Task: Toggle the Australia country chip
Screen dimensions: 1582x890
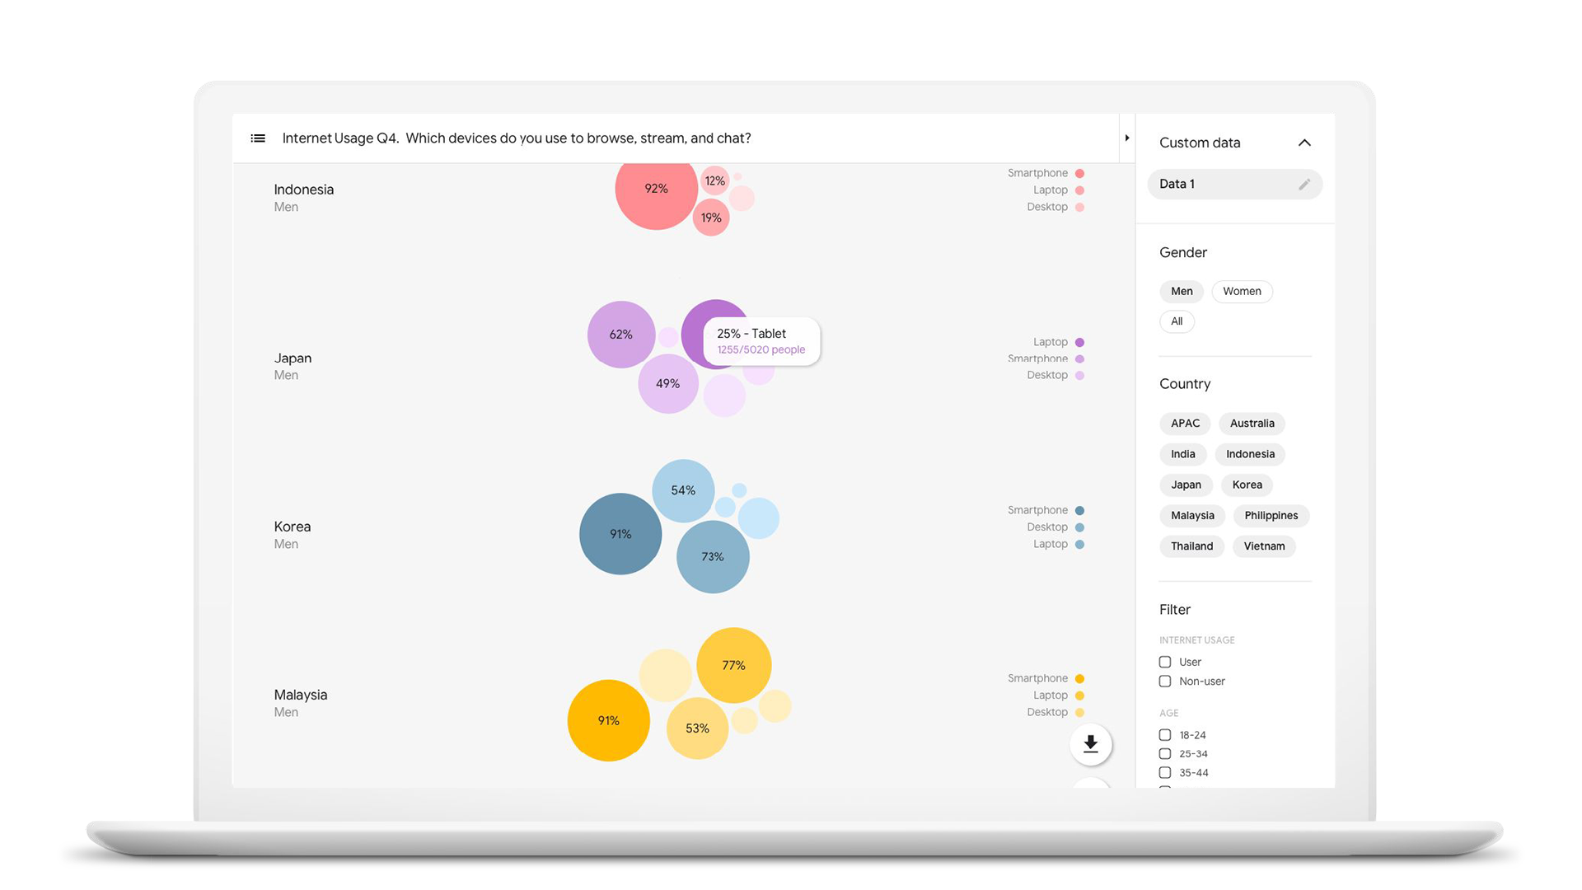Action: (1251, 424)
